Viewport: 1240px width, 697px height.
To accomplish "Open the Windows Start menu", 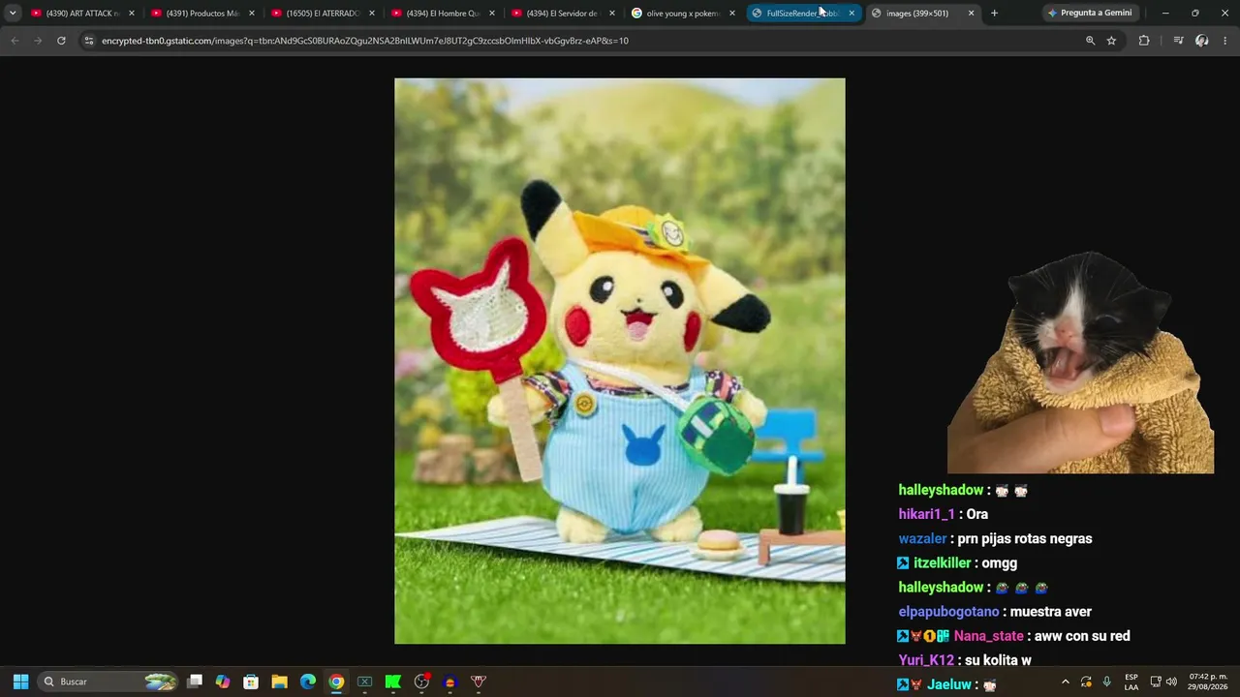I will (x=20, y=682).
